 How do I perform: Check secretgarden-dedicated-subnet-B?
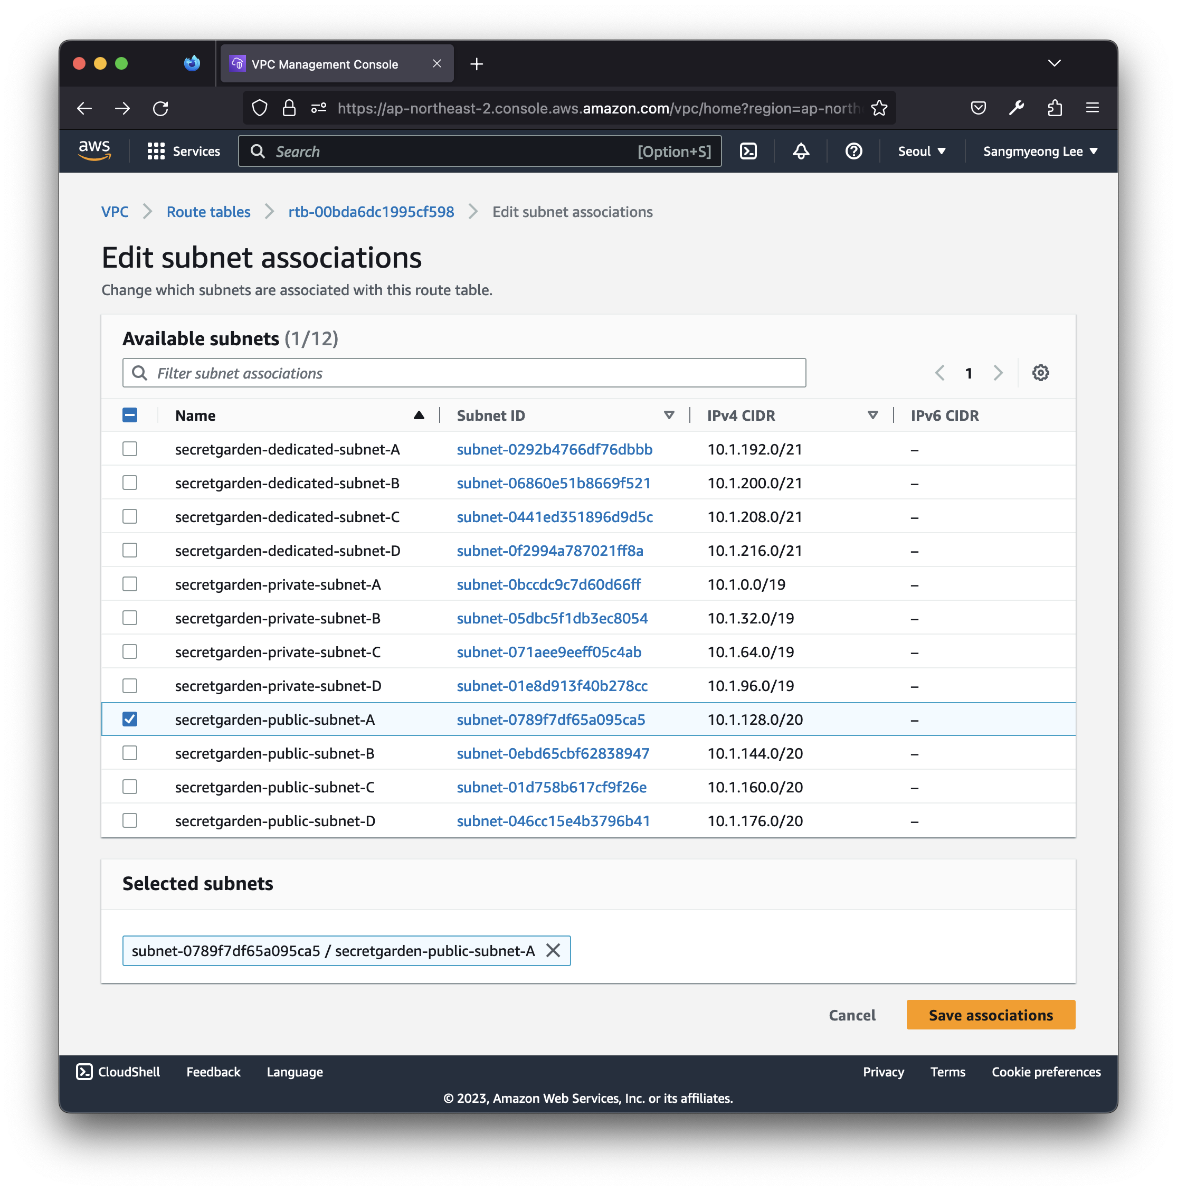[130, 483]
